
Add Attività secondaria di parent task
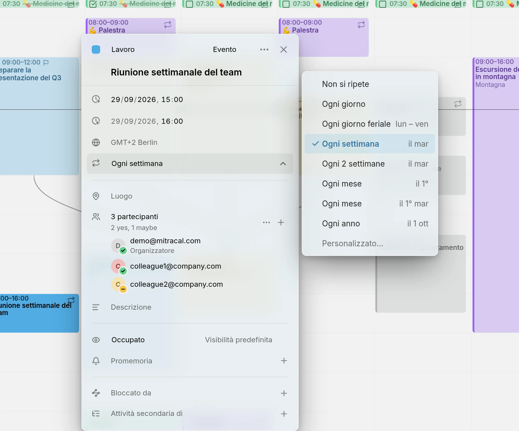(284, 414)
